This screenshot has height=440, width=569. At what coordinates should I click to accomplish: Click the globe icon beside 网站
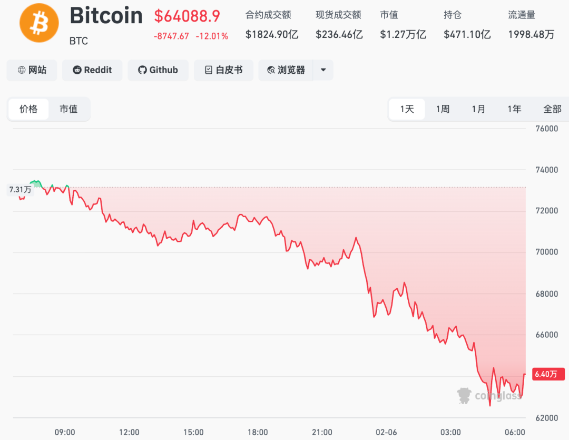click(22, 70)
